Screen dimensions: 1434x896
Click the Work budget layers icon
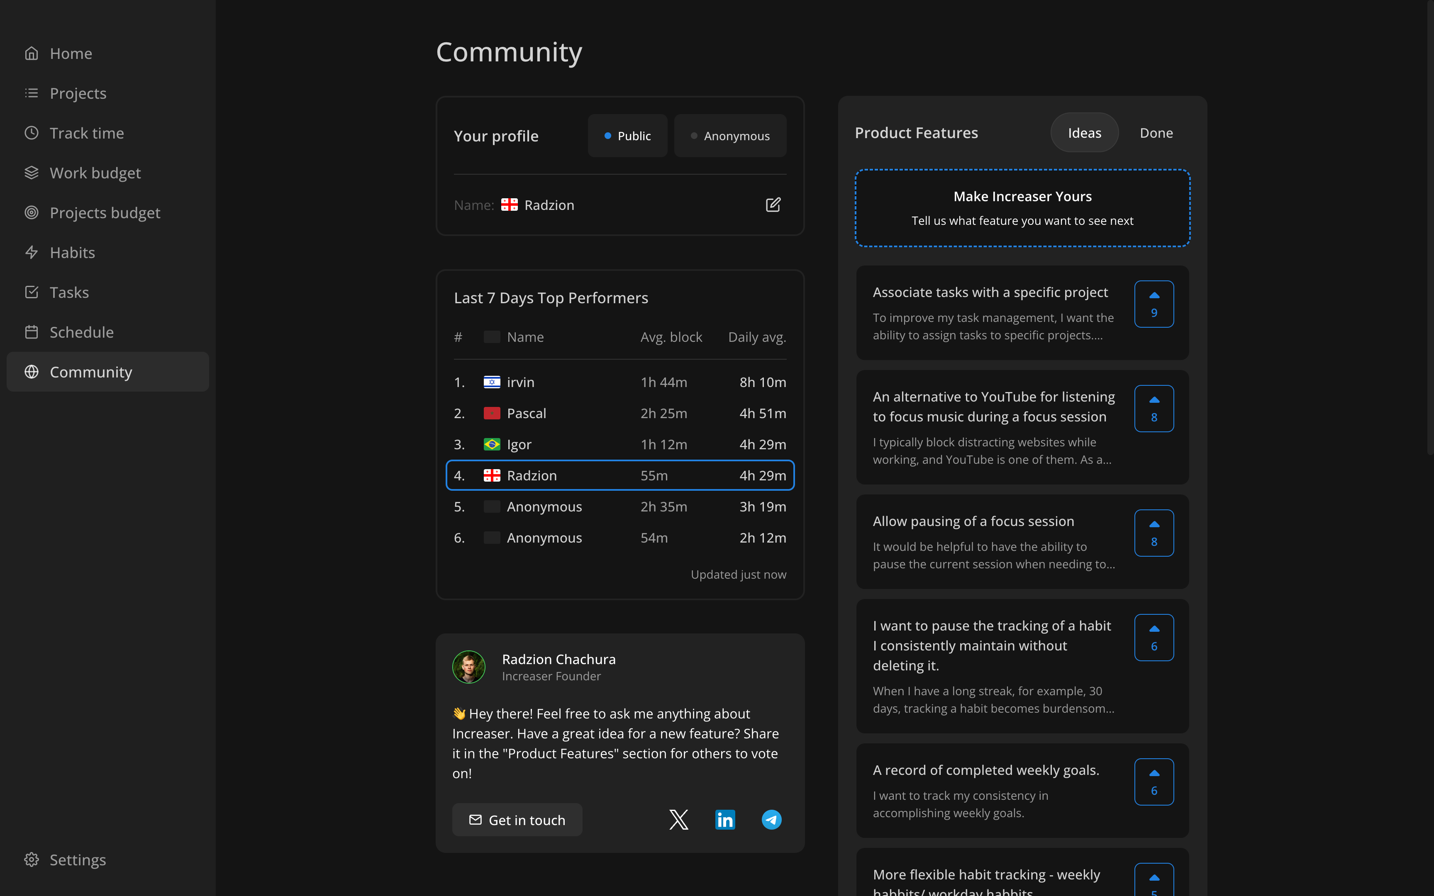click(x=32, y=173)
